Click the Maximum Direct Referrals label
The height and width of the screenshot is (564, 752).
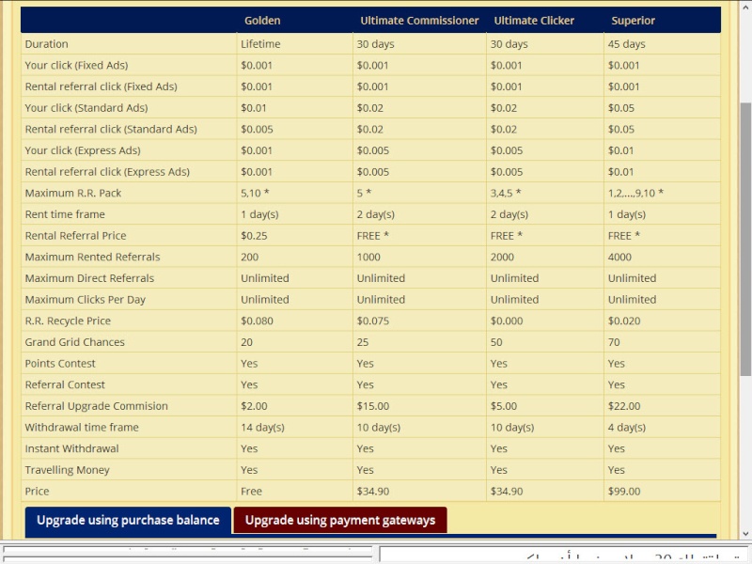click(89, 278)
